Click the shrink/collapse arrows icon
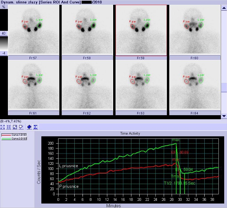 (x=9, y=127)
